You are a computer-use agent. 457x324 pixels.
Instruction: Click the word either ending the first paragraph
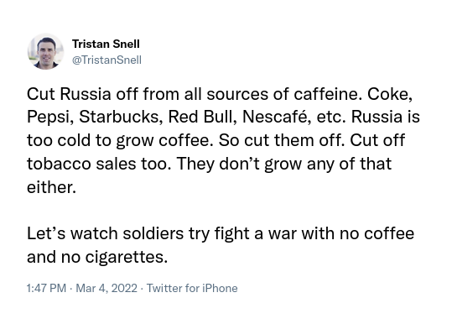[x=52, y=187]
